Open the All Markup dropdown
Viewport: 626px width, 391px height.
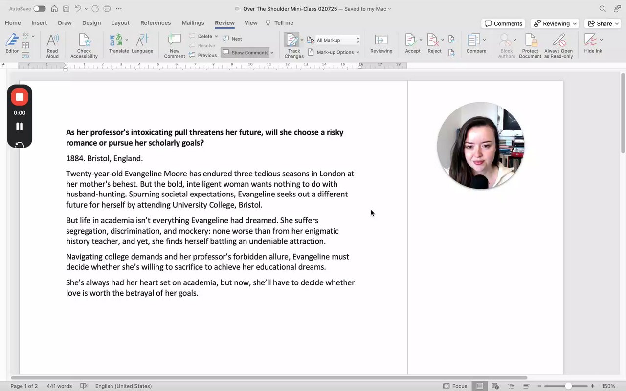pyautogui.click(x=337, y=40)
